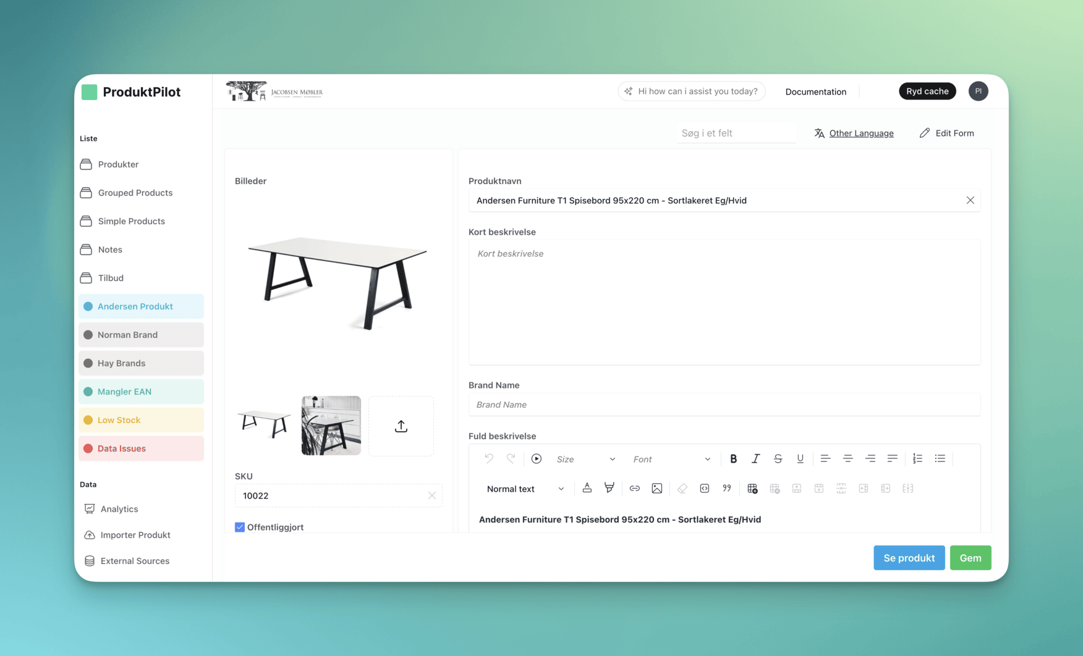This screenshot has width=1083, height=656.
Task: Click the upload image icon
Action: click(x=401, y=426)
